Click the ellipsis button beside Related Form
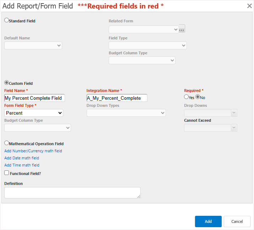 [182, 29]
